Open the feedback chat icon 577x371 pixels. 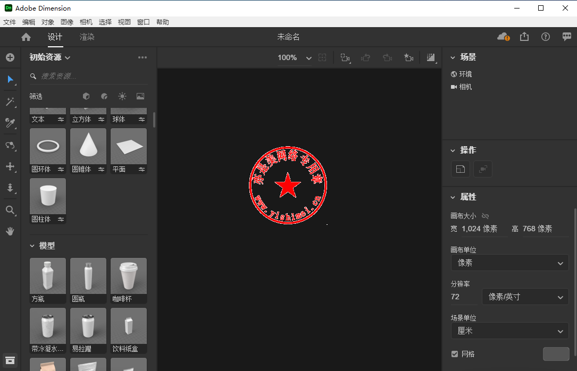567,37
